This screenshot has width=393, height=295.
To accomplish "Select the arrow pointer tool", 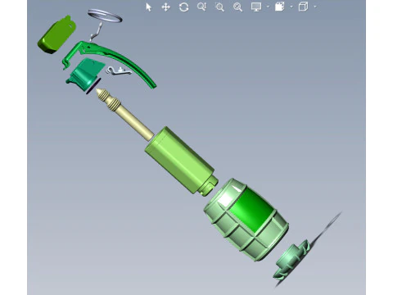I will click(148, 7).
